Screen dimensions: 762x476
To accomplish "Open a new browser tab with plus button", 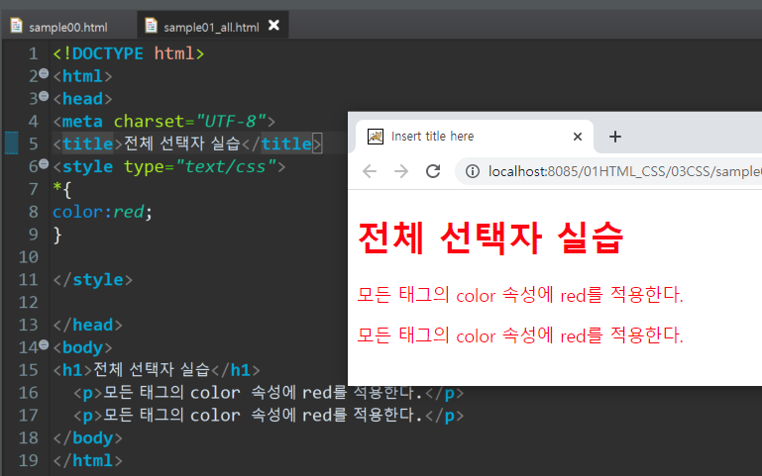I will click(615, 137).
